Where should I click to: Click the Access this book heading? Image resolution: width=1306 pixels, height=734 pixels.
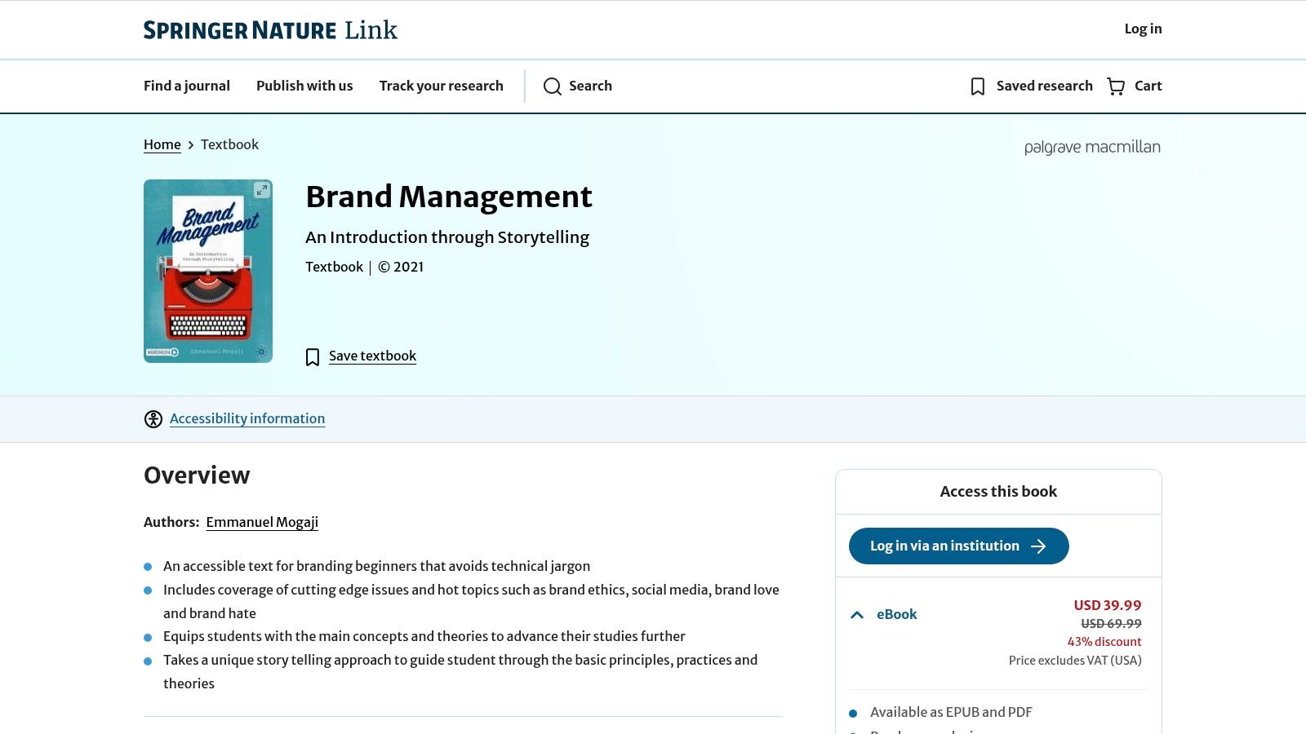click(998, 492)
